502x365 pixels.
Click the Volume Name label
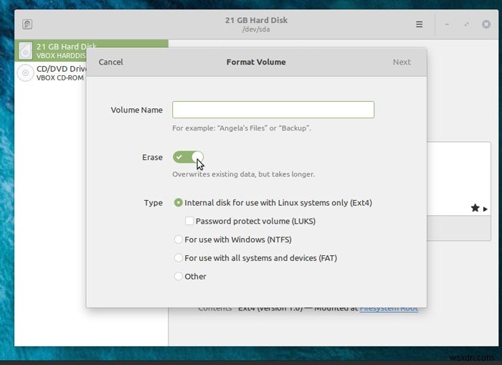coord(137,110)
